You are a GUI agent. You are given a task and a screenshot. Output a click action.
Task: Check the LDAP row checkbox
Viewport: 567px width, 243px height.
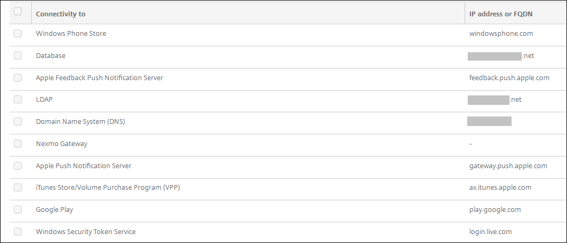coord(18,100)
